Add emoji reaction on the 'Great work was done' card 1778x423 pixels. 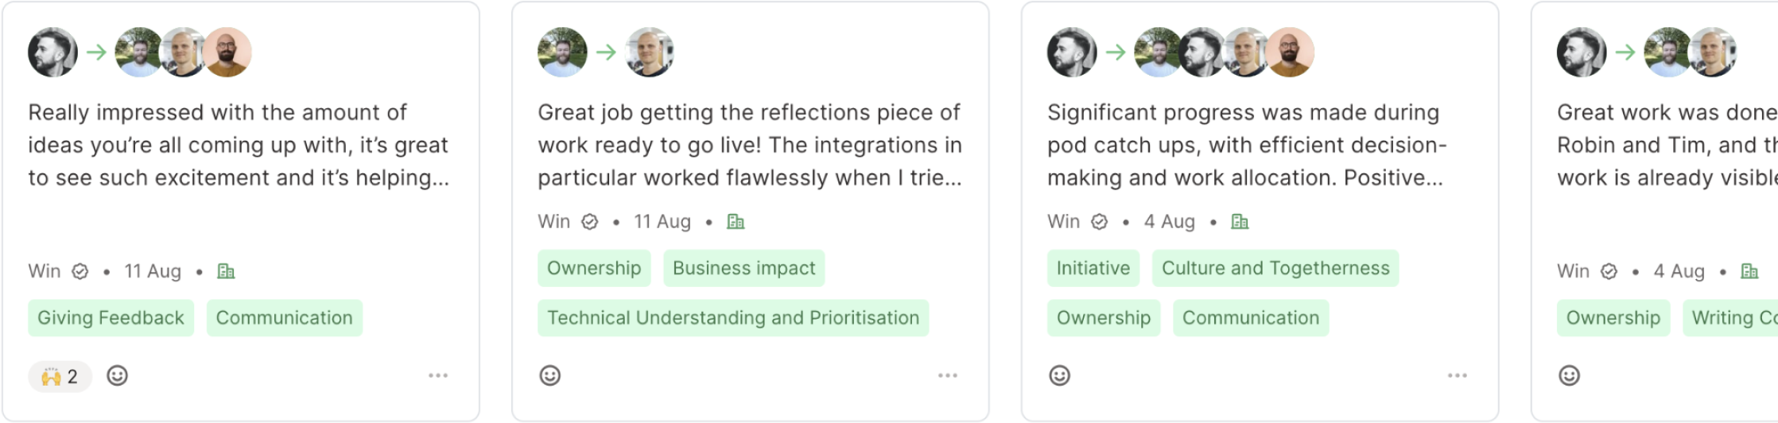point(1570,375)
